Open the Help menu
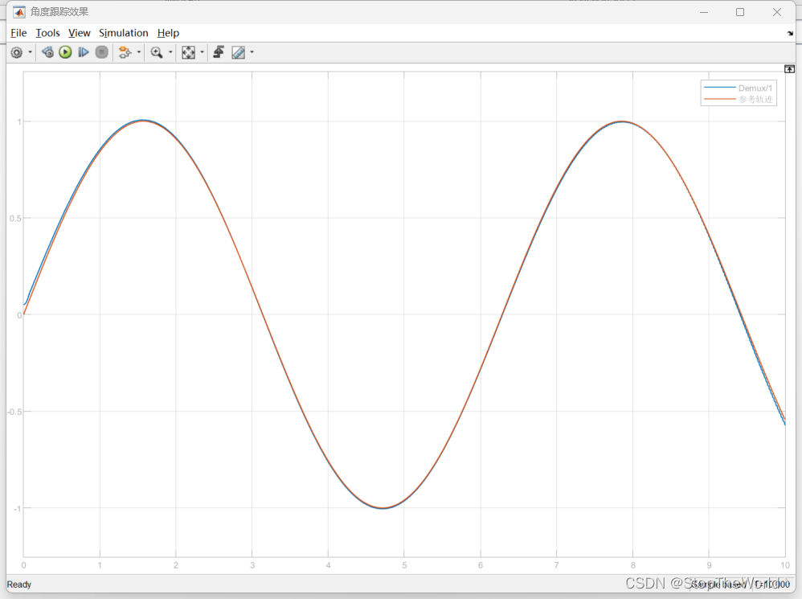This screenshot has height=599, width=802. point(168,33)
